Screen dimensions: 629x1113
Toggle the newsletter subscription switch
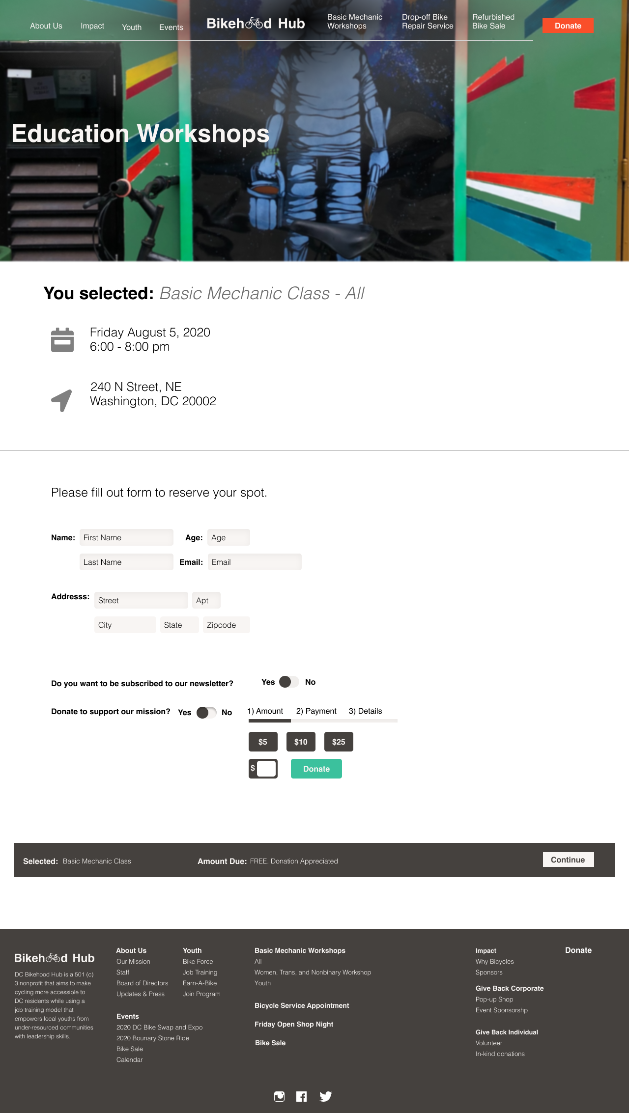click(x=289, y=682)
